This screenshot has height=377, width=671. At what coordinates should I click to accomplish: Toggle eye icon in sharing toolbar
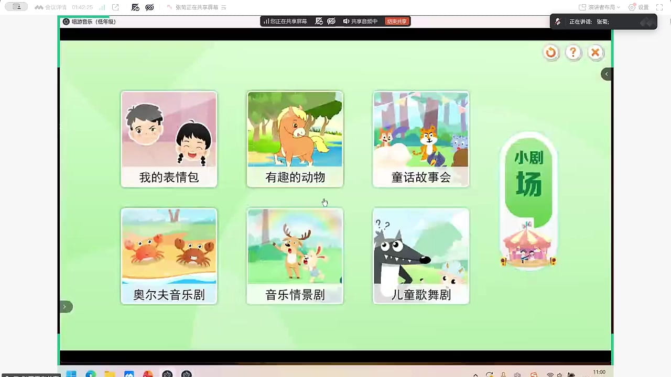pos(331,21)
